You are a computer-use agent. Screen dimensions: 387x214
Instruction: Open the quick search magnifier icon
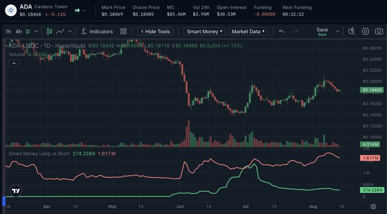(x=352, y=31)
